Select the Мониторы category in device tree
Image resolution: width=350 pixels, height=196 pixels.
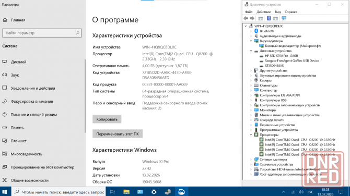point(268,110)
